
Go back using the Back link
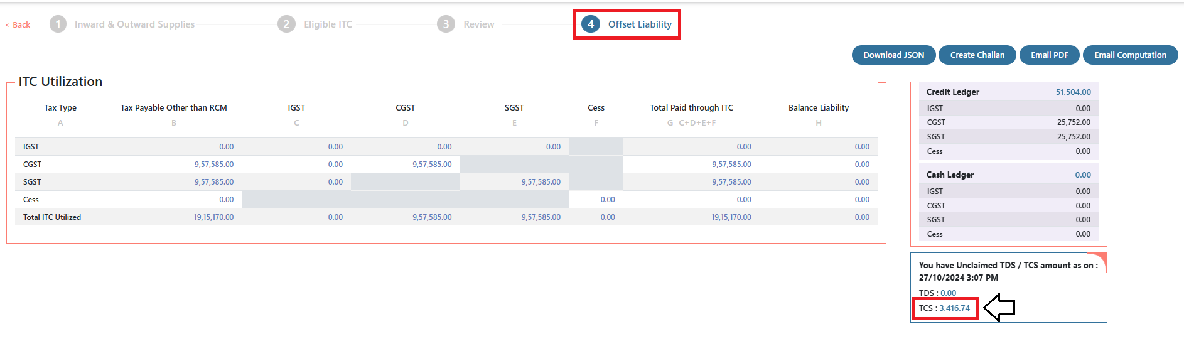(x=18, y=25)
